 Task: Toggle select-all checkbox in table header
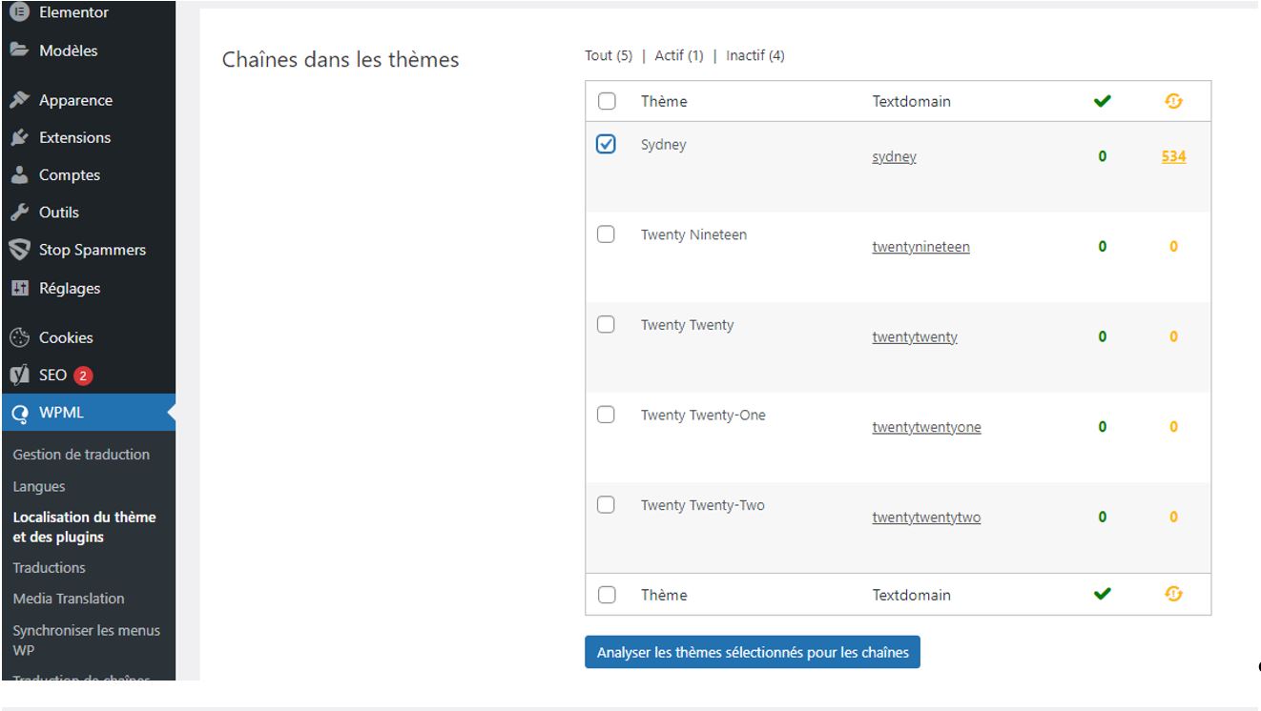point(606,101)
